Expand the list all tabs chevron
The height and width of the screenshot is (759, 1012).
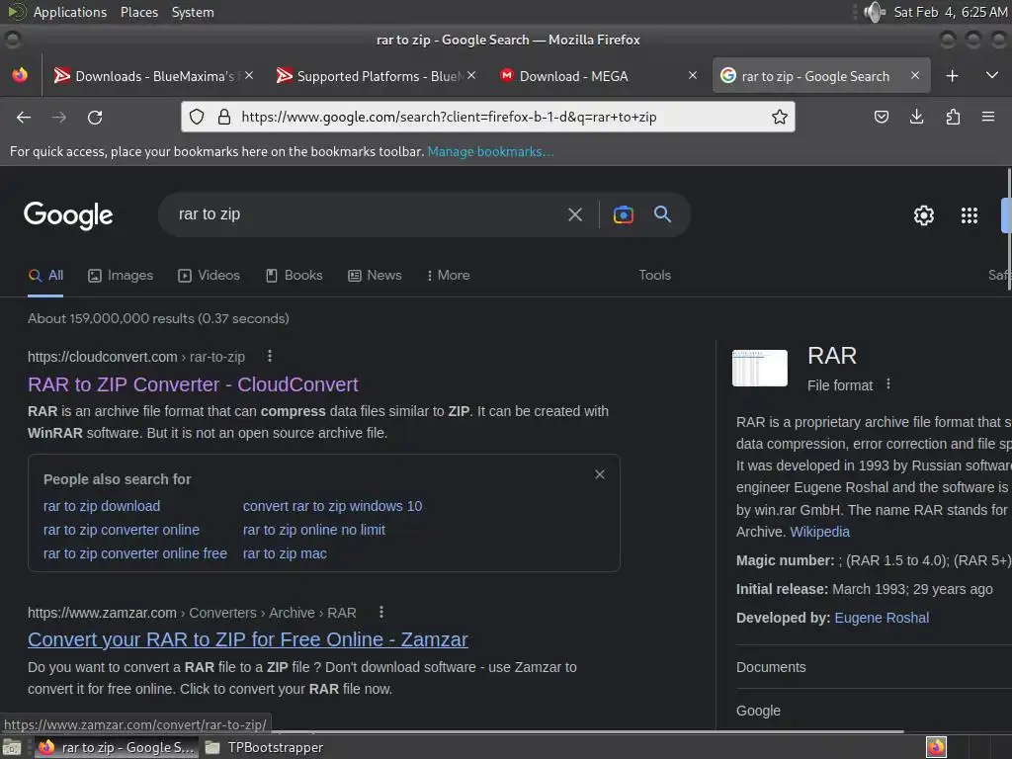992,75
